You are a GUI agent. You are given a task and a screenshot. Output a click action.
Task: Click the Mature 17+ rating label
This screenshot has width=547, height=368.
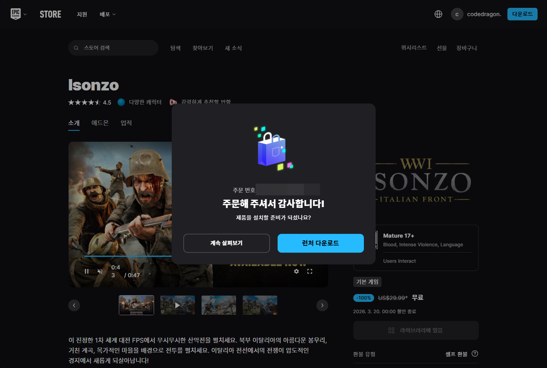pos(399,236)
